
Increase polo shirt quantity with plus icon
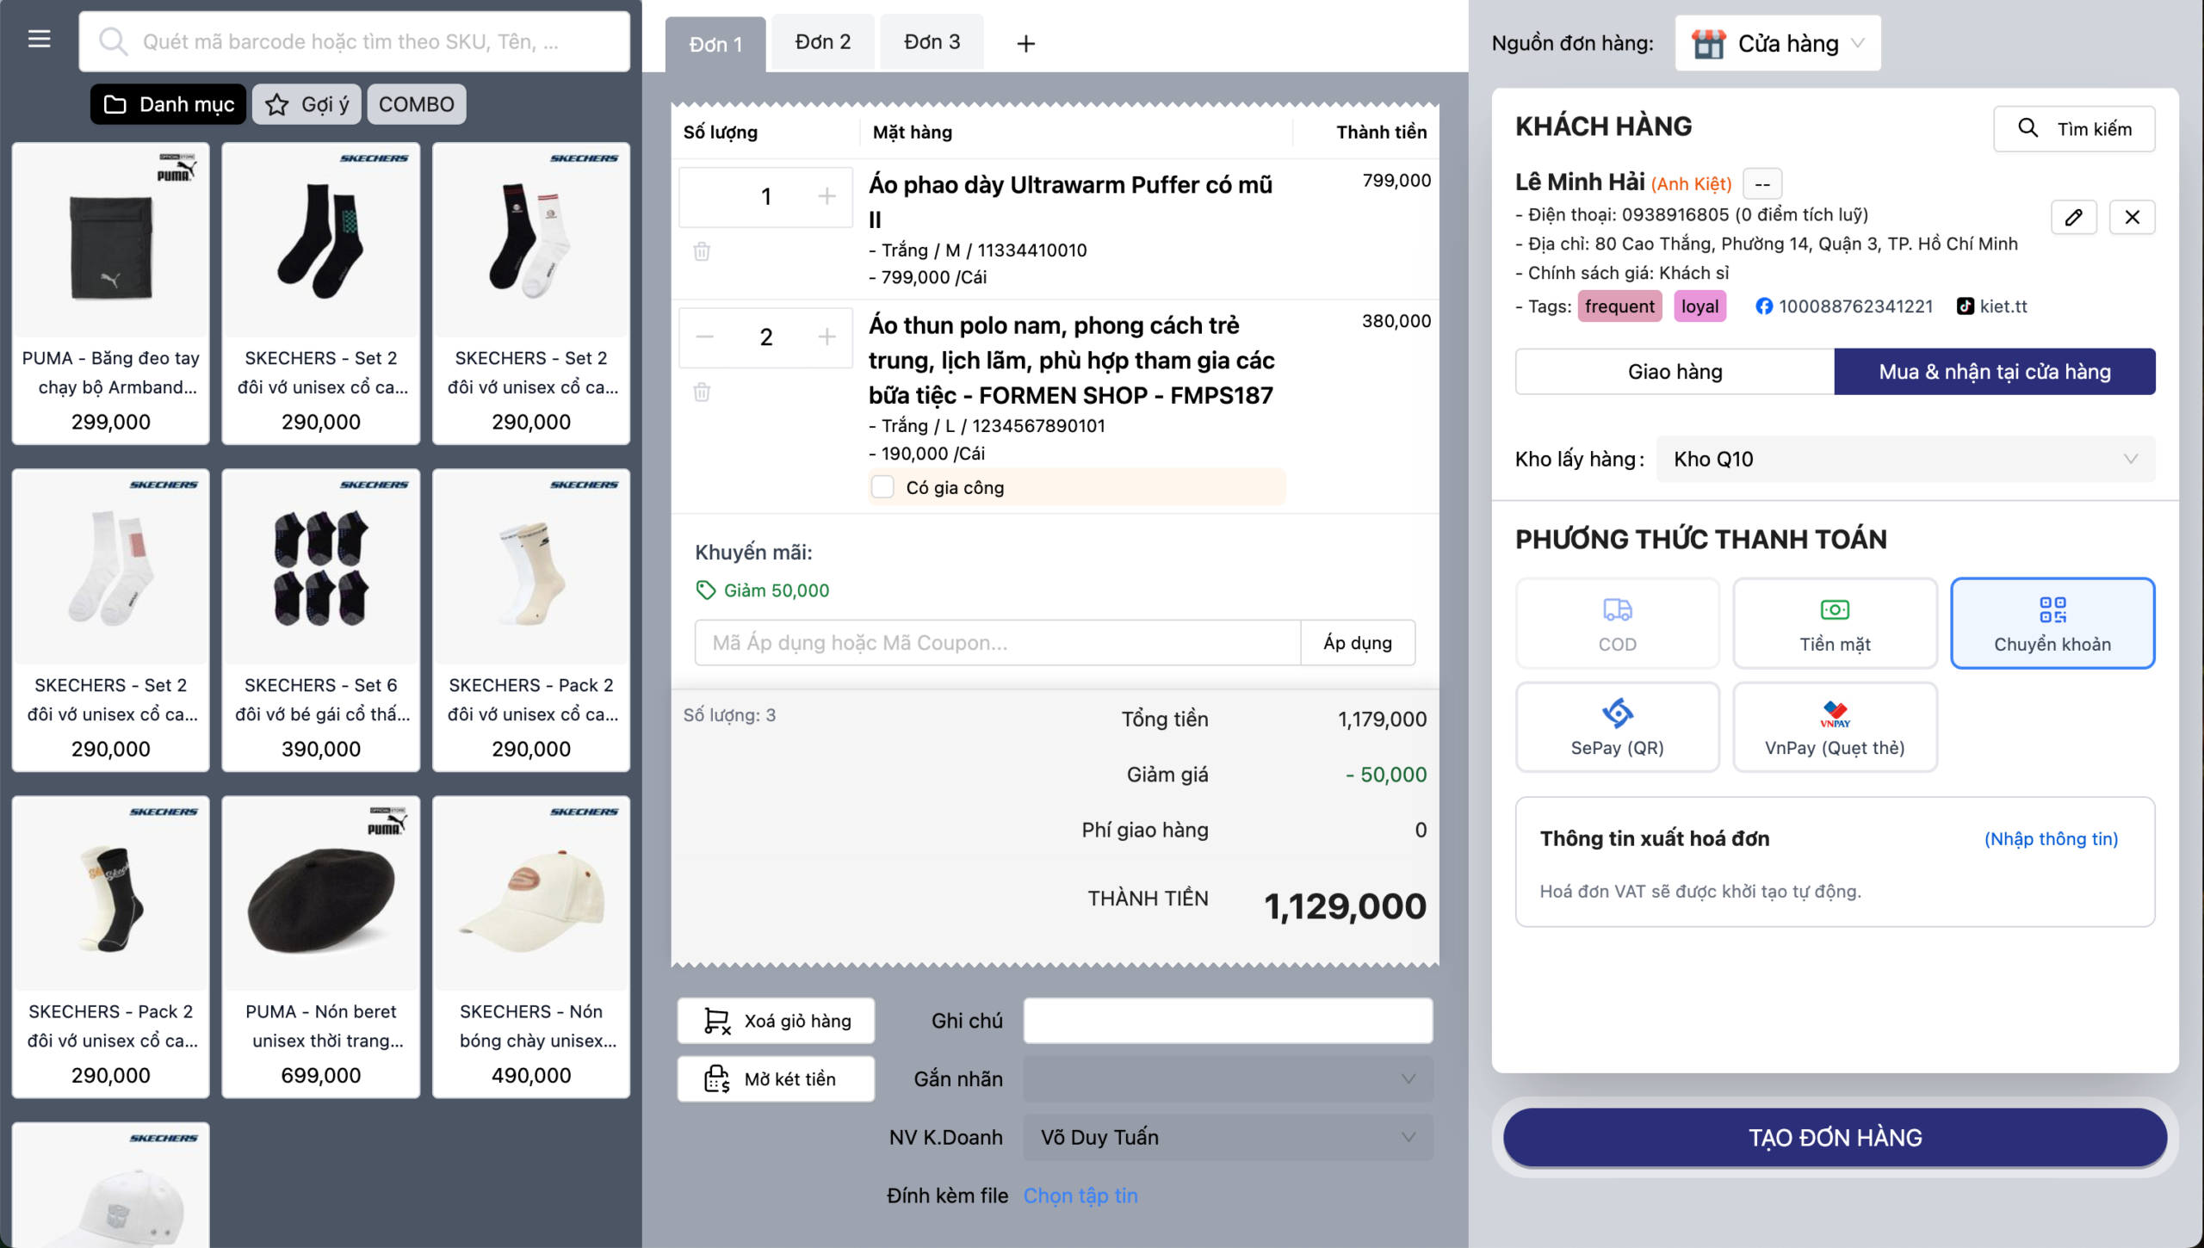[x=826, y=337]
